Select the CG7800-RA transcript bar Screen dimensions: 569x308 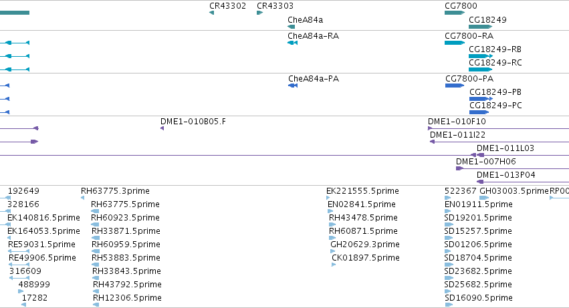[x=455, y=43]
